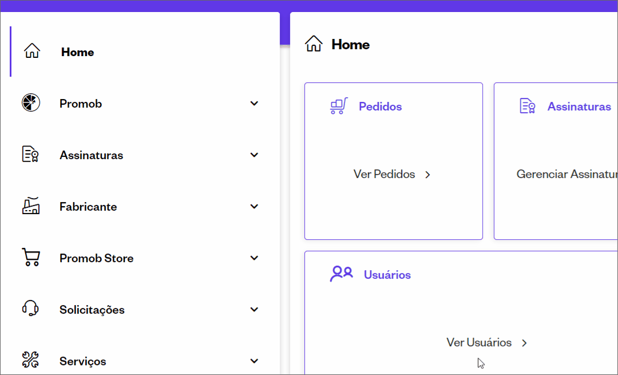The width and height of the screenshot is (618, 375).
Task: Expand the Assinaturas sidebar chevron
Action: (254, 155)
